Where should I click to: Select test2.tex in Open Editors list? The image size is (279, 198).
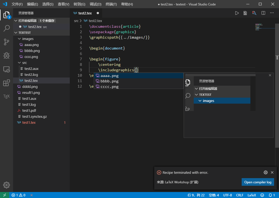[x=41, y=27]
